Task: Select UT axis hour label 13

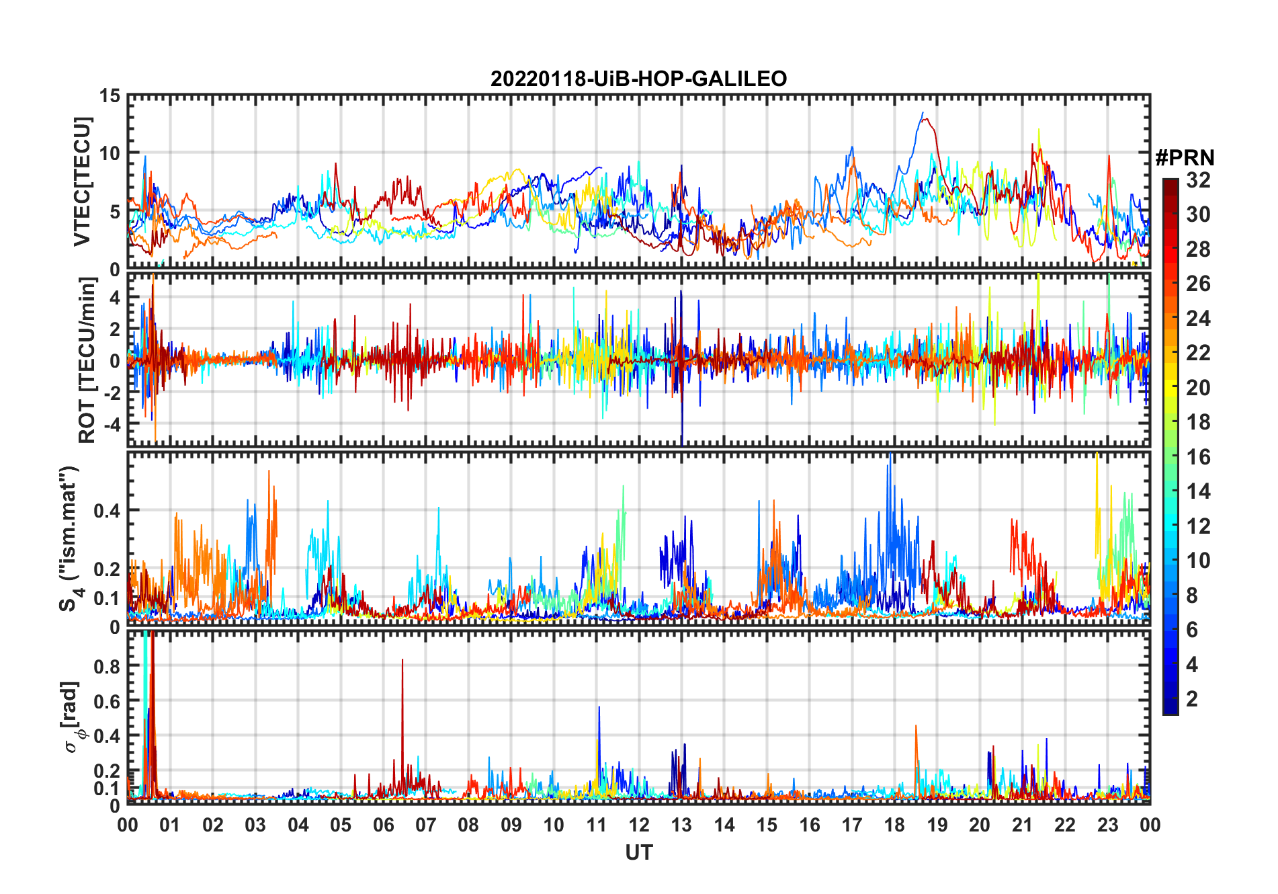Action: point(681,825)
